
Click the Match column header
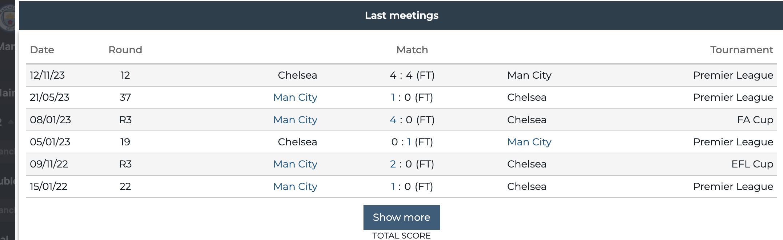point(412,50)
